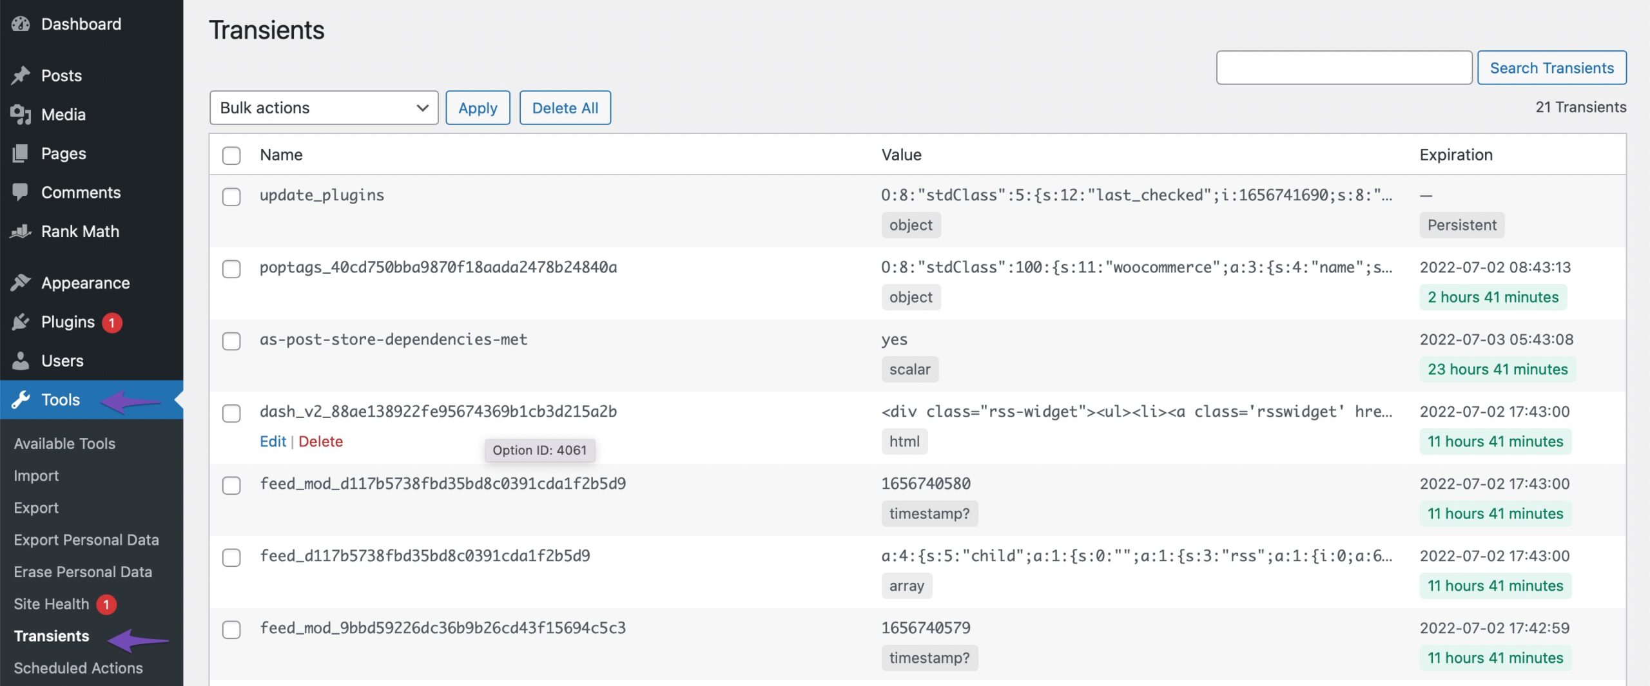Screen dimensions: 1650x686
Task: Toggle the select-all checkbox in header
Action: tap(231, 155)
